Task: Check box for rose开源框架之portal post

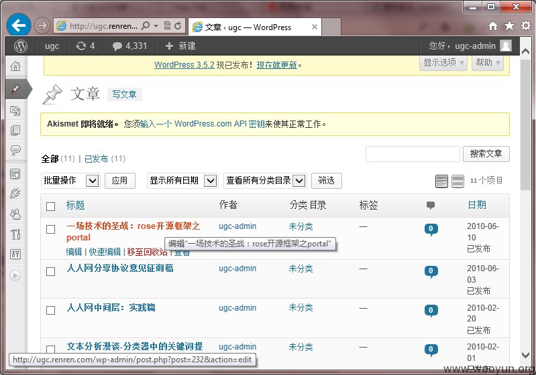Action: pyautogui.click(x=50, y=229)
